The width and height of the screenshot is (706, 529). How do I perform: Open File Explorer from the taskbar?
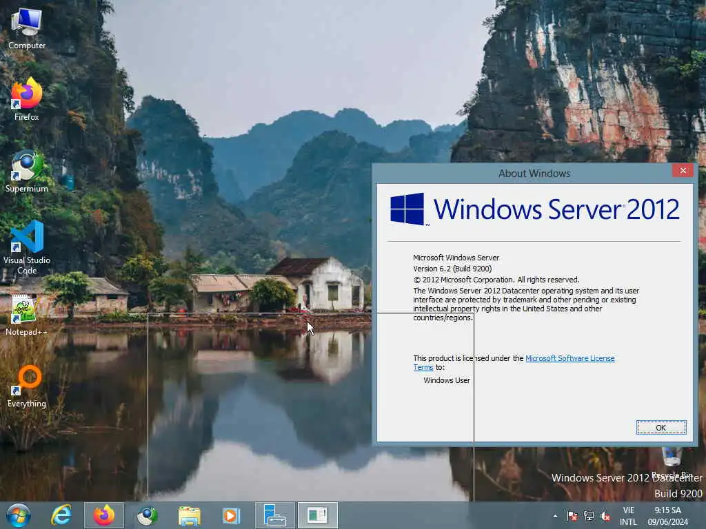(x=189, y=515)
